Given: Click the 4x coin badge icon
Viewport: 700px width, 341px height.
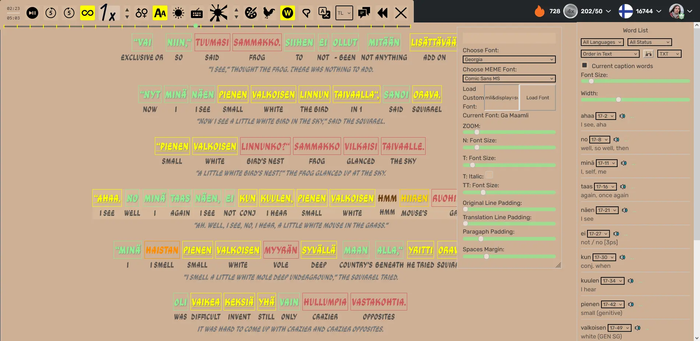Looking at the screenshot, I should click(571, 11).
